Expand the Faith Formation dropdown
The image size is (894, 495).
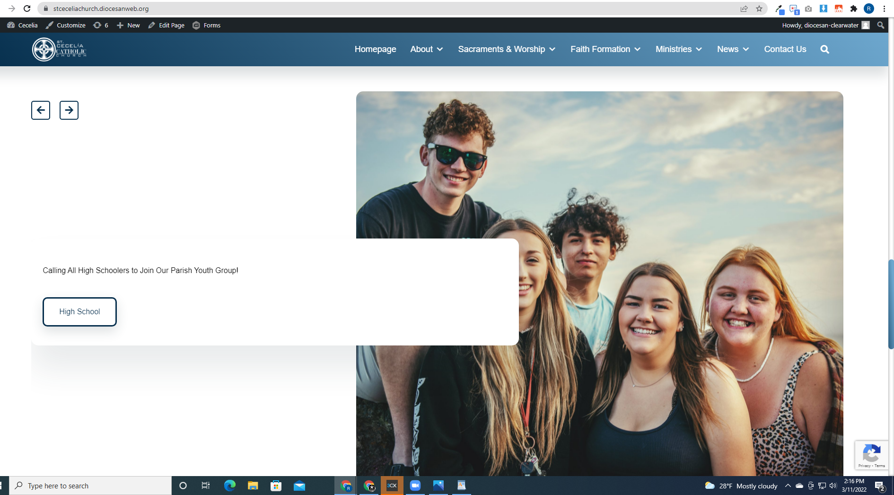(605, 49)
